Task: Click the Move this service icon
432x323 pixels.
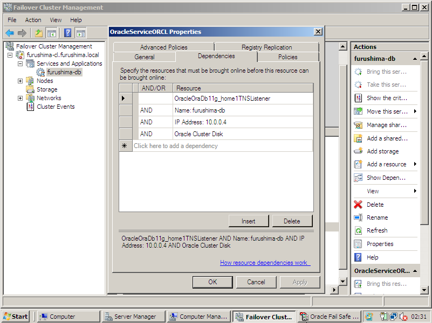Action: (358, 111)
